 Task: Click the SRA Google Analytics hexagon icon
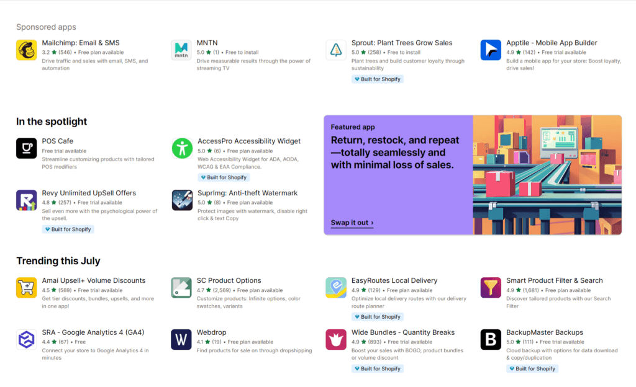click(26, 339)
